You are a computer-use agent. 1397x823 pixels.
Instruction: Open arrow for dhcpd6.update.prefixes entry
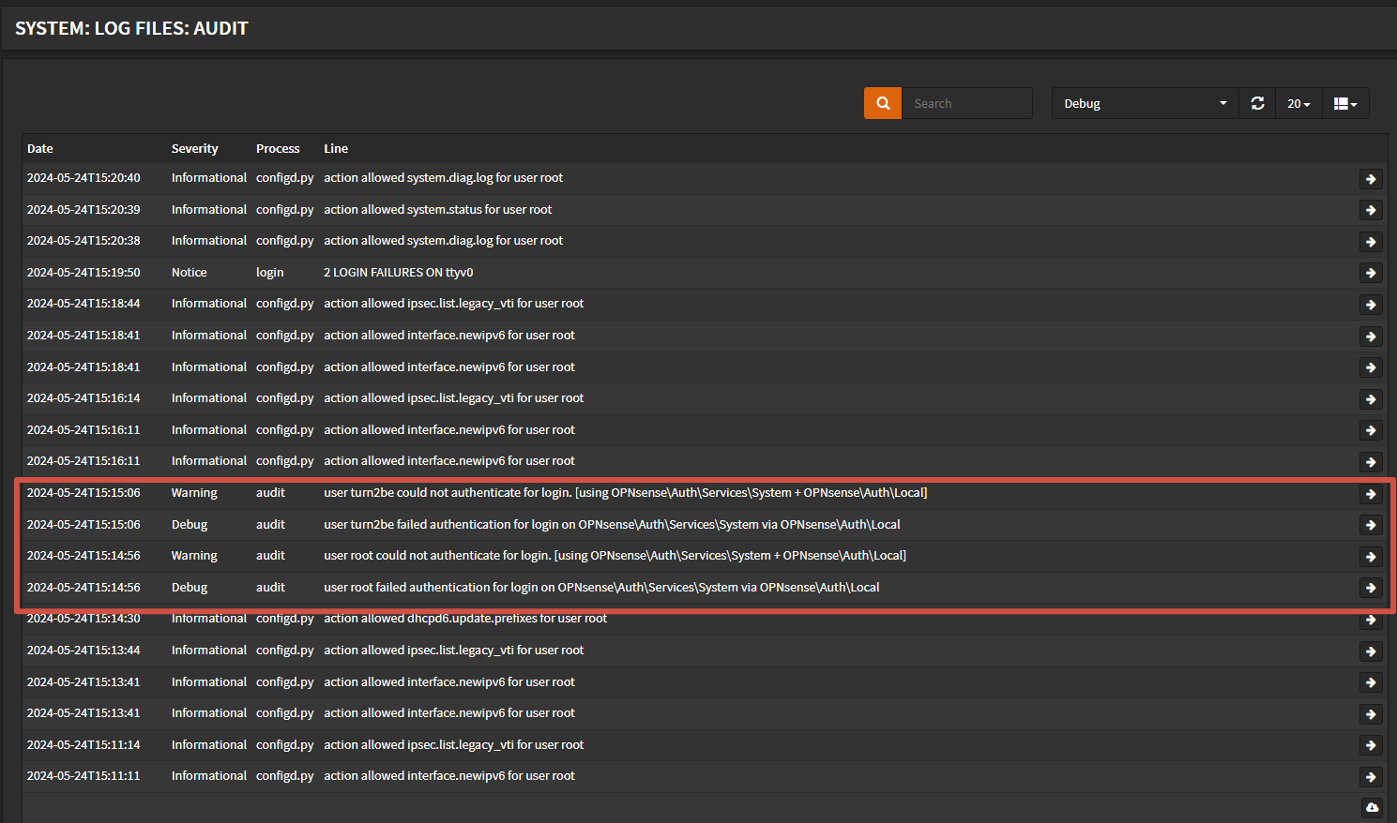1371,620
